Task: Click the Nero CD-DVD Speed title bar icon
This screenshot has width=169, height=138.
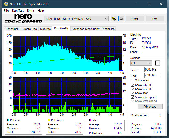Action: [6, 4]
